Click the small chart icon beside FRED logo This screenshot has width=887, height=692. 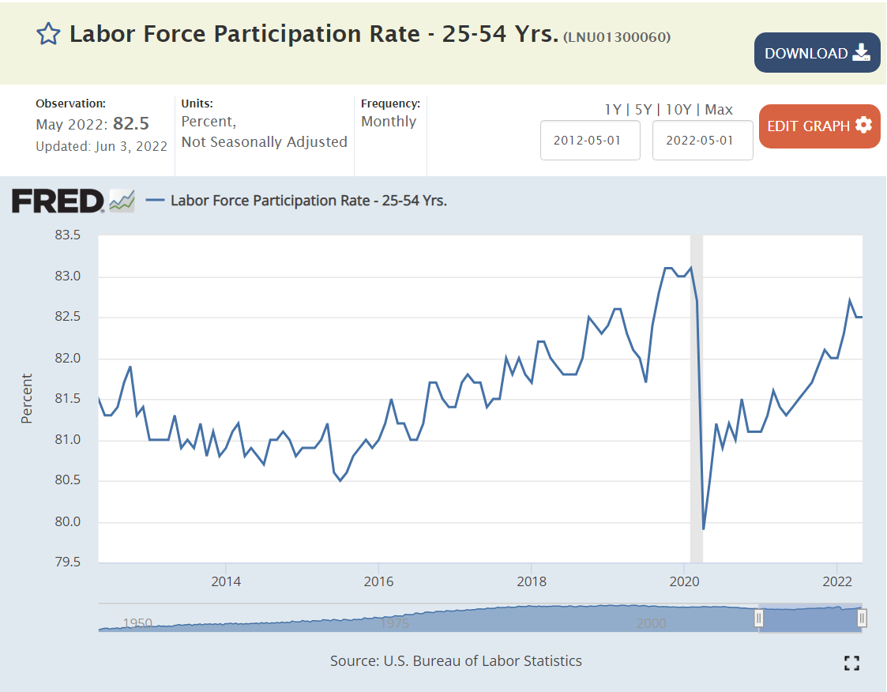coord(122,201)
